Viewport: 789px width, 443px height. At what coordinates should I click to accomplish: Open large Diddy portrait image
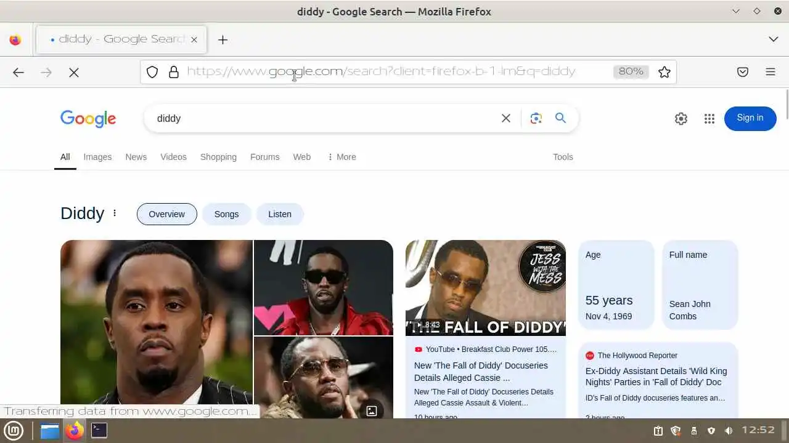click(x=157, y=329)
